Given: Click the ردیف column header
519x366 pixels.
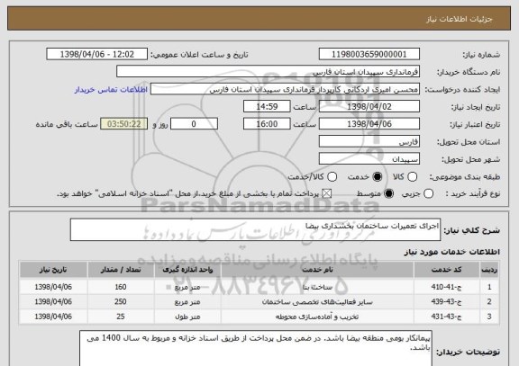Looking at the screenshot, I should click(x=489, y=270).
